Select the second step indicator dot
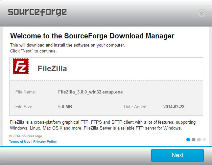212x165 pixels. 194,139
